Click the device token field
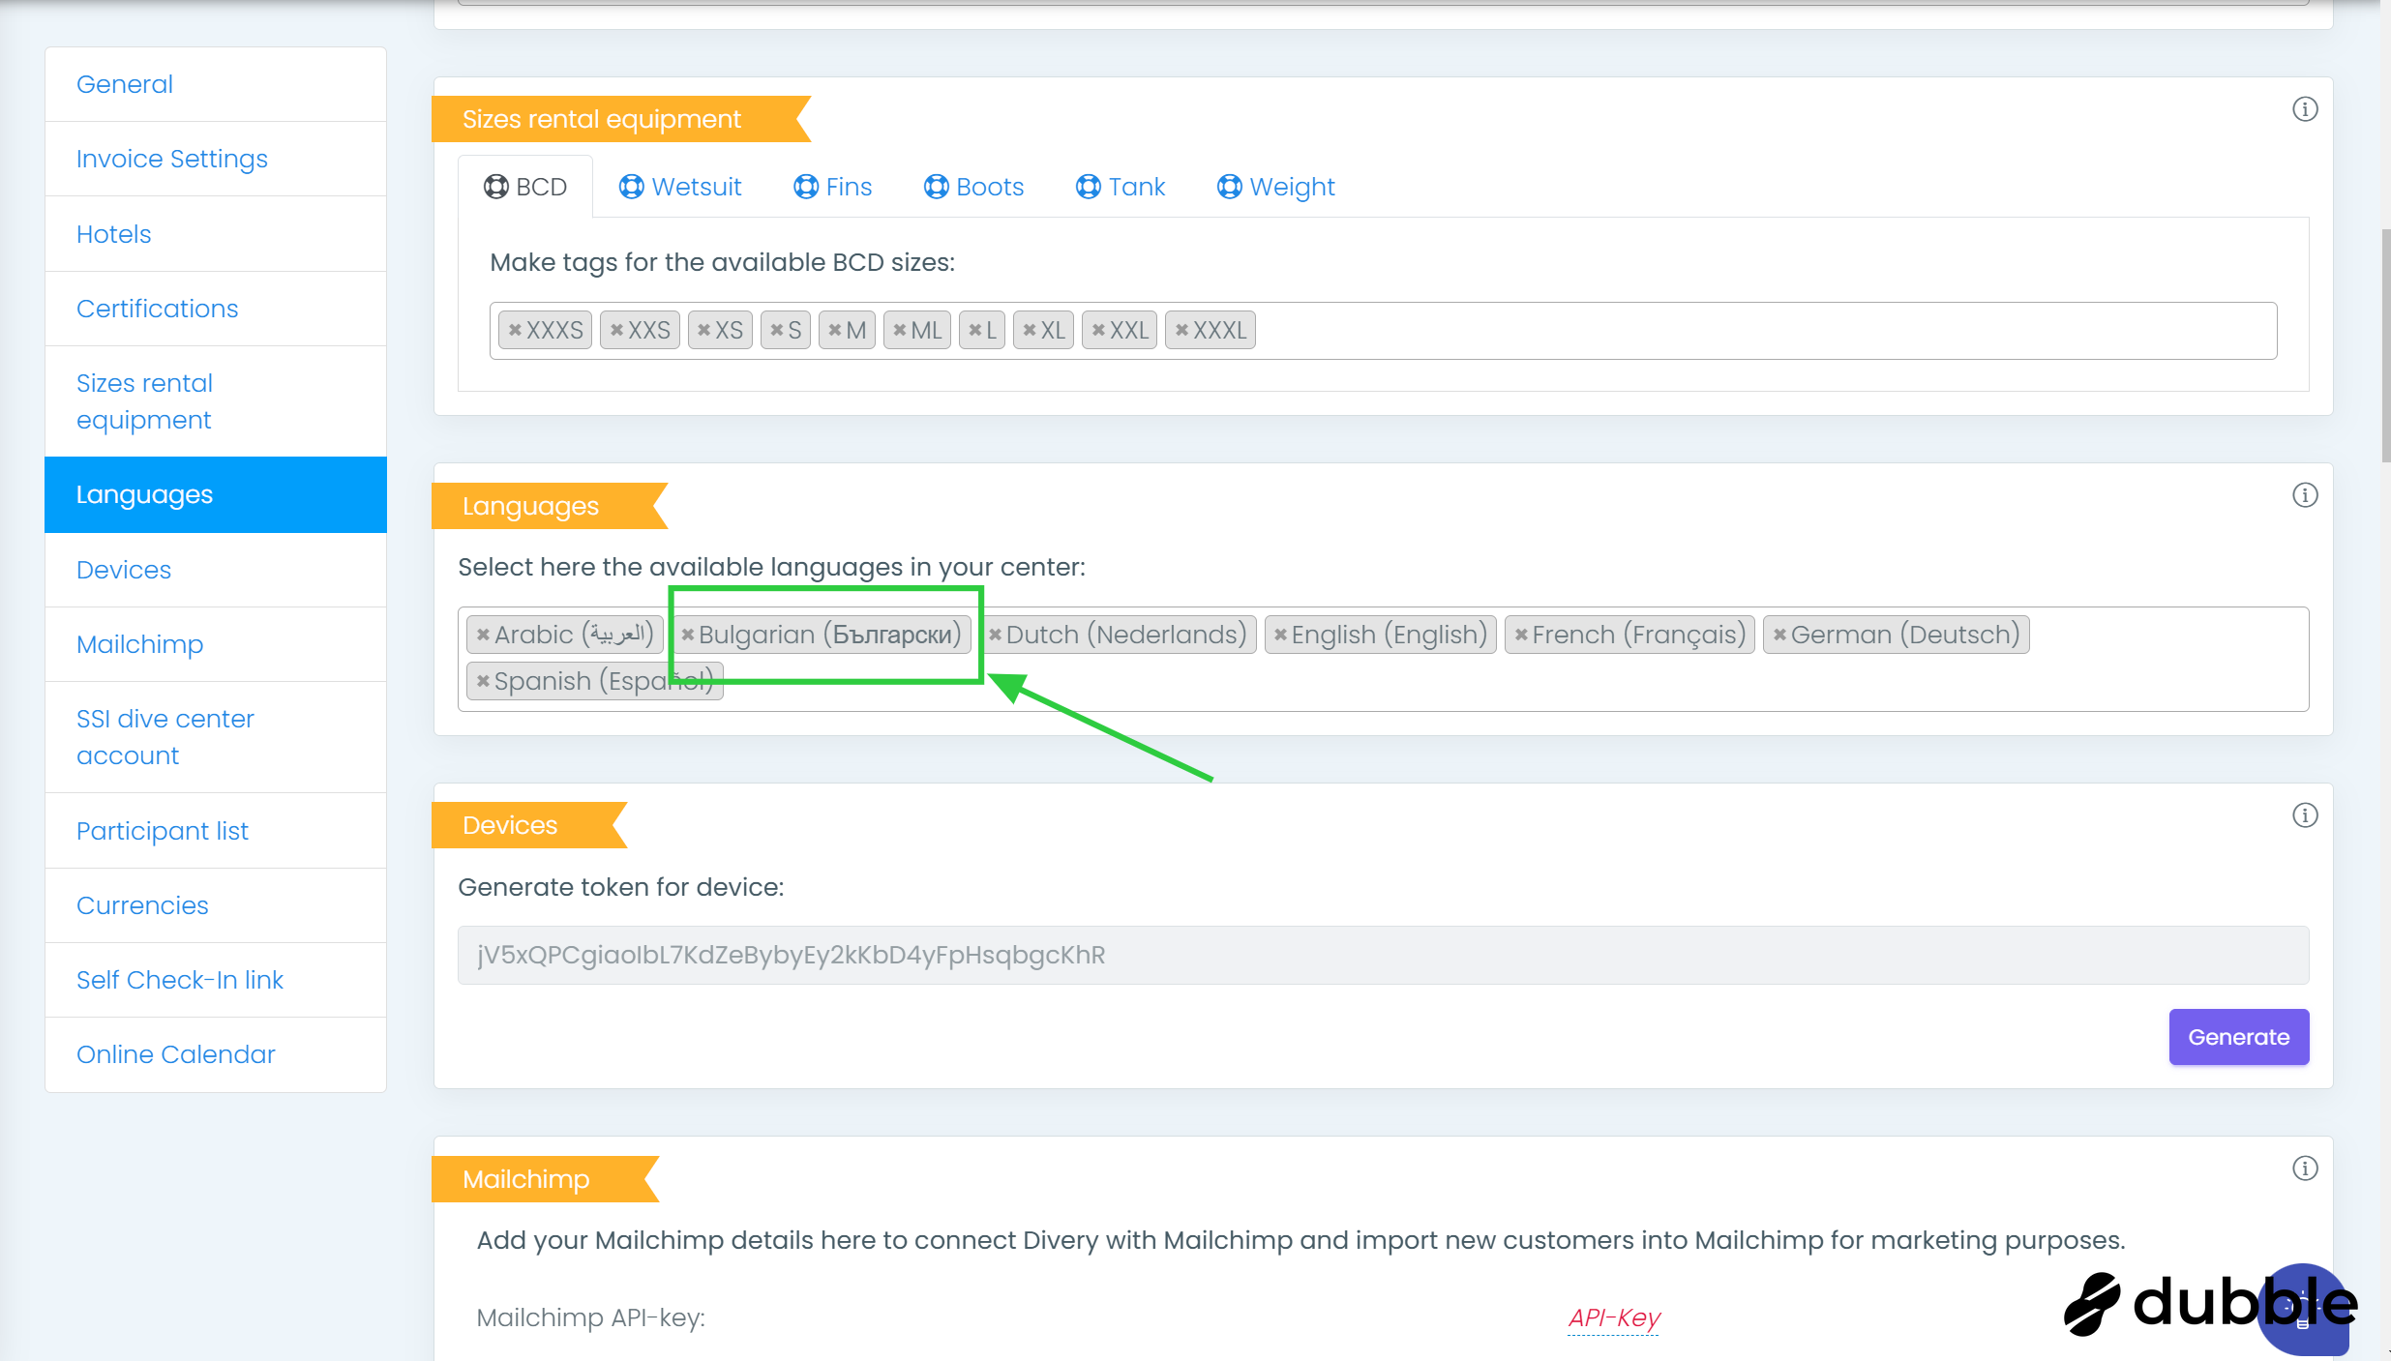Image resolution: width=2391 pixels, height=1361 pixels. 1382,956
